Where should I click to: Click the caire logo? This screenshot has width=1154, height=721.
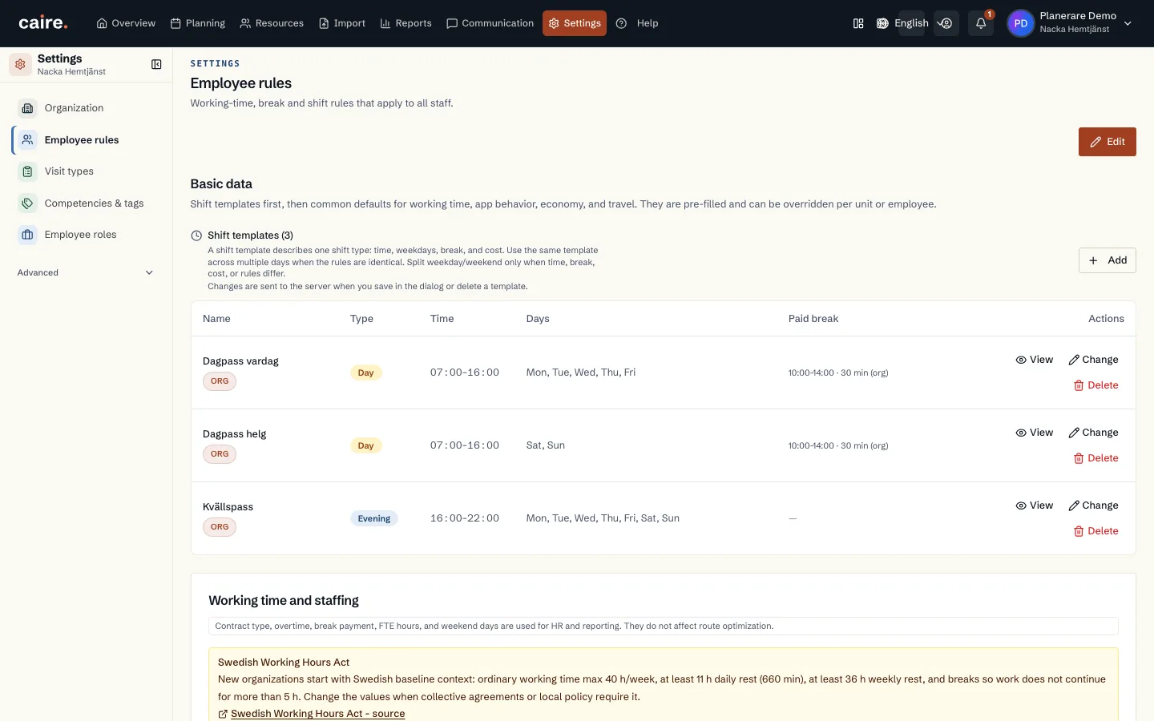pos(43,23)
